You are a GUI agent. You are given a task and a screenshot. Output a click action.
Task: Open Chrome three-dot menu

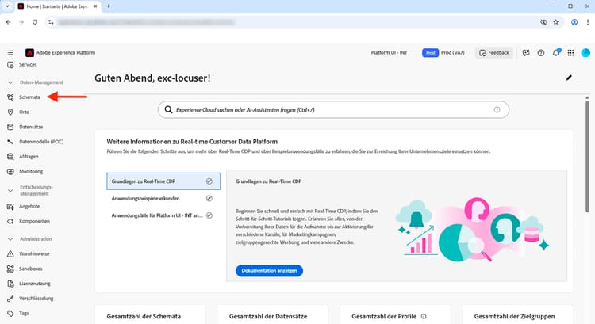[x=587, y=22]
